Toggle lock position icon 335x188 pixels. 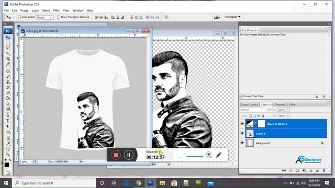(x=259, y=116)
